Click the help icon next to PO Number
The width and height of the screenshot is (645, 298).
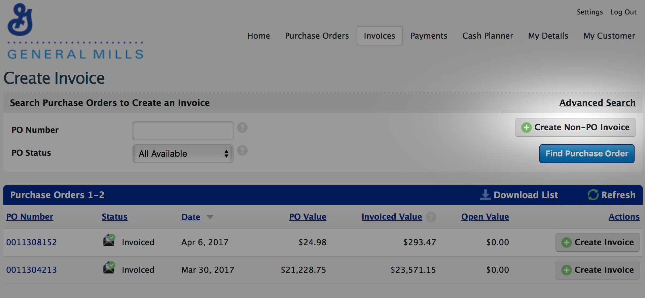click(x=242, y=128)
